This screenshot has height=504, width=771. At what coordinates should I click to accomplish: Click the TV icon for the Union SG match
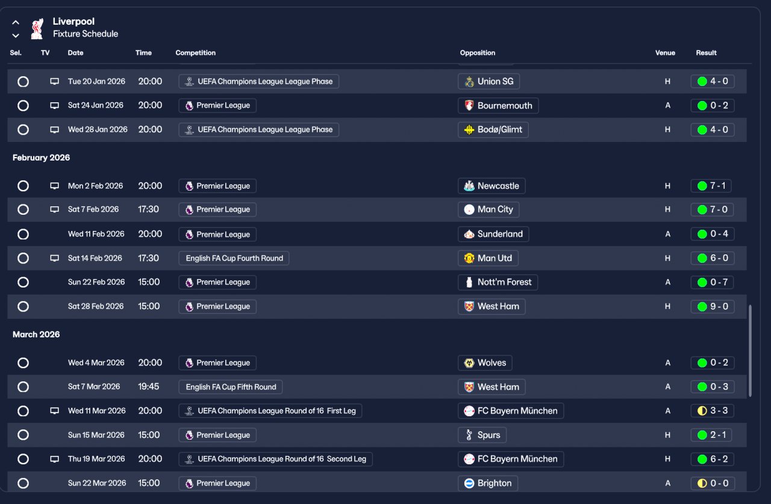click(54, 81)
